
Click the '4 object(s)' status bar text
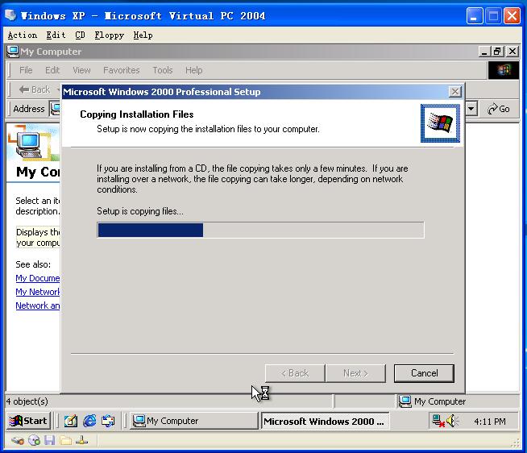pyautogui.click(x=27, y=401)
